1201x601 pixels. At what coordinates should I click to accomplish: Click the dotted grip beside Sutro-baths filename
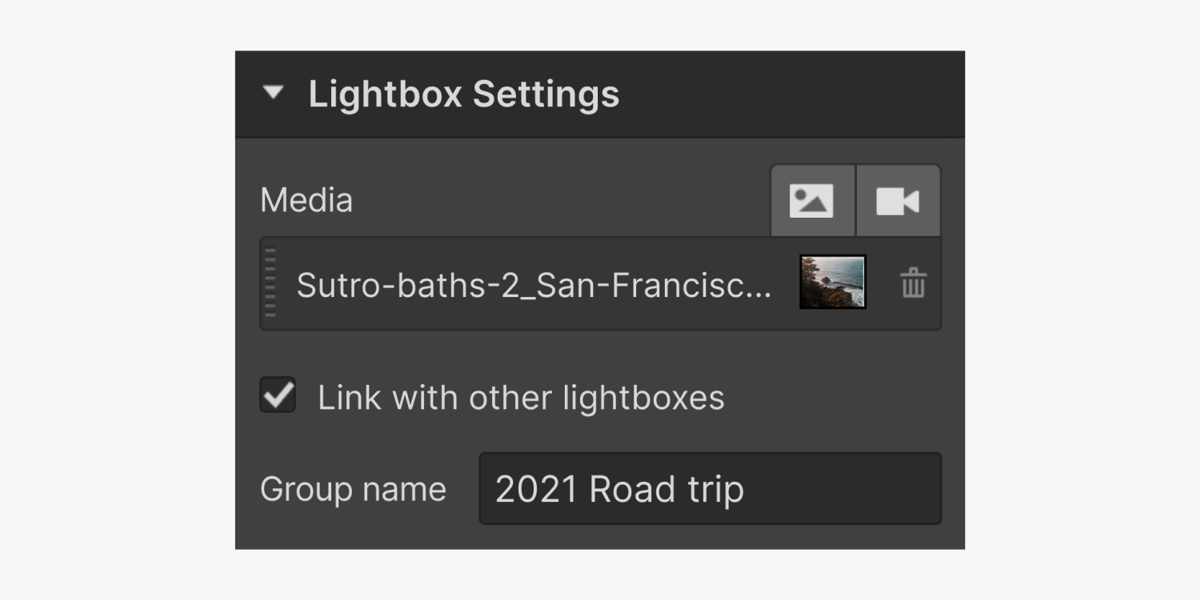(x=270, y=283)
